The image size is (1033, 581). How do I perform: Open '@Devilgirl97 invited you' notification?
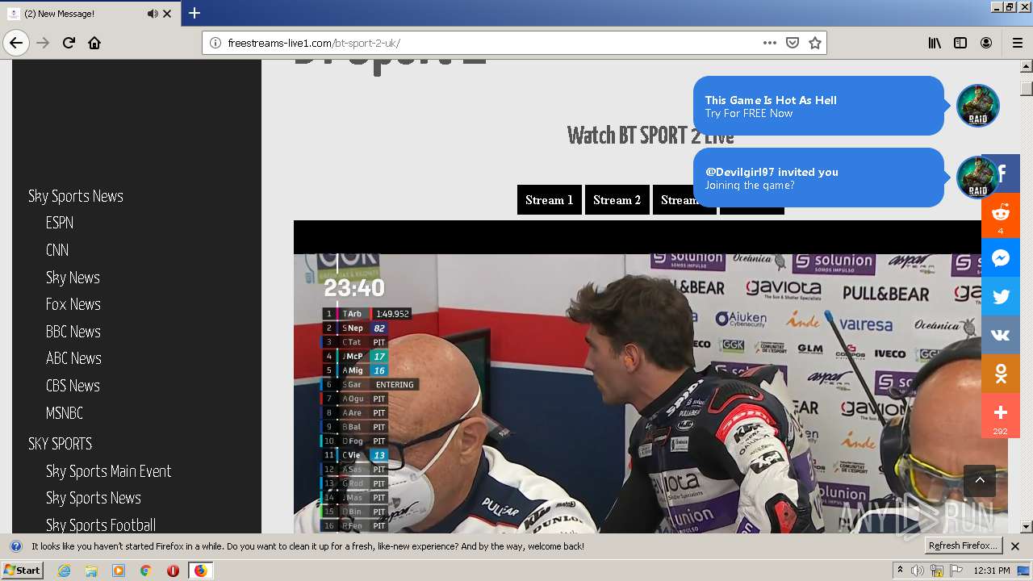pyautogui.click(x=818, y=178)
